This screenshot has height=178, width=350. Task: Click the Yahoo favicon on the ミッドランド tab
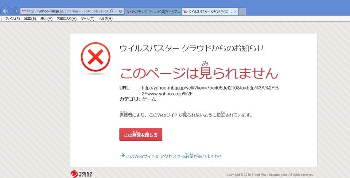pos(129,12)
